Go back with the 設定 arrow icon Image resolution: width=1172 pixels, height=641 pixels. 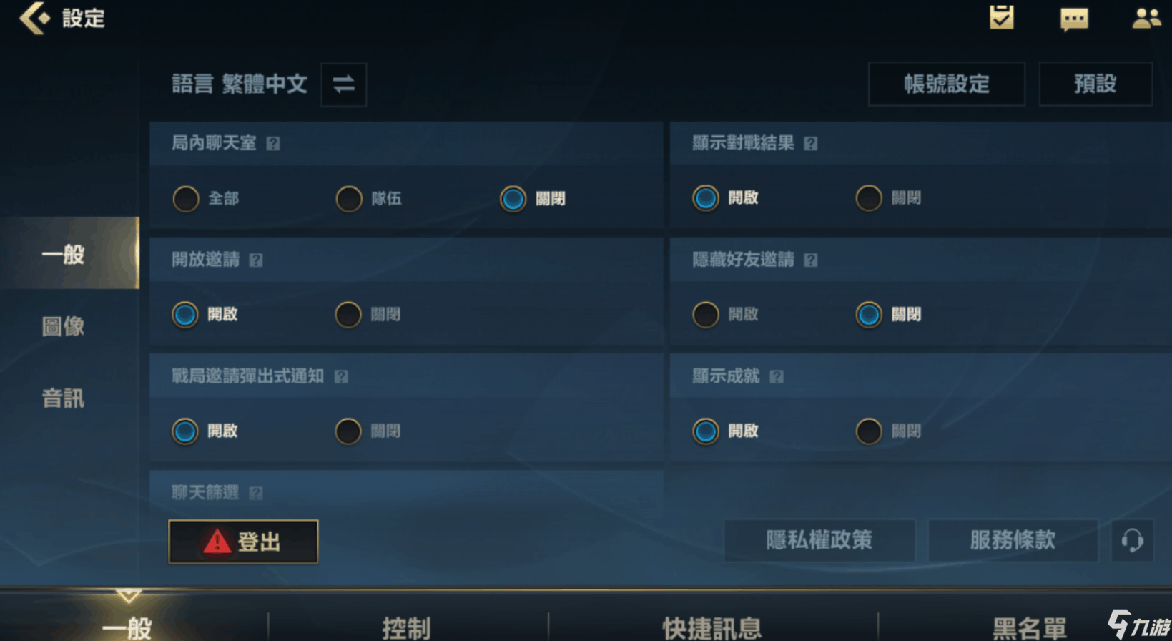point(34,18)
